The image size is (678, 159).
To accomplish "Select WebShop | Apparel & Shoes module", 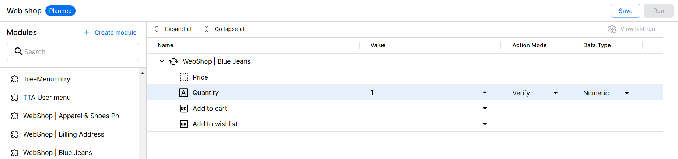I will [x=71, y=116].
